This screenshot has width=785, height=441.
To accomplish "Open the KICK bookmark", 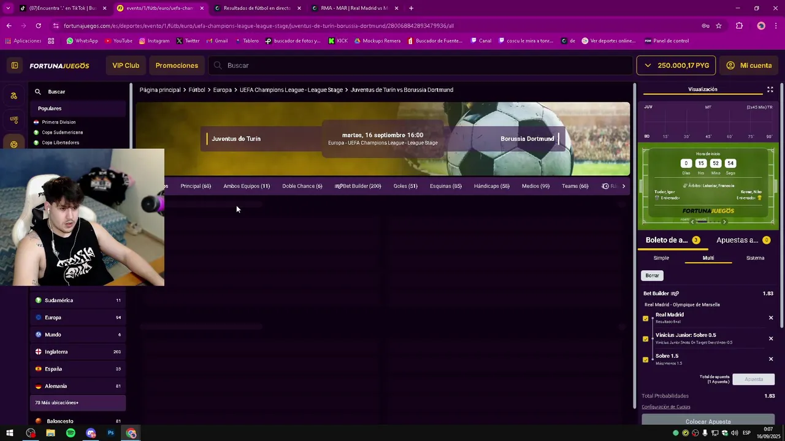I will [x=338, y=41].
